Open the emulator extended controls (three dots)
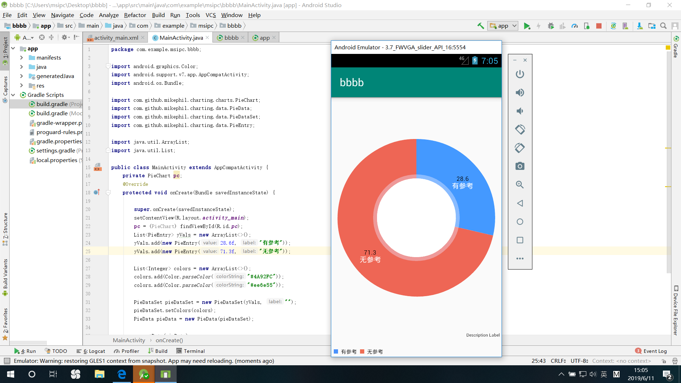 click(520, 259)
